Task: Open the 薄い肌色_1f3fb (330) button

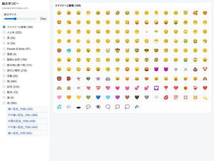Action: [x=27, y=109]
